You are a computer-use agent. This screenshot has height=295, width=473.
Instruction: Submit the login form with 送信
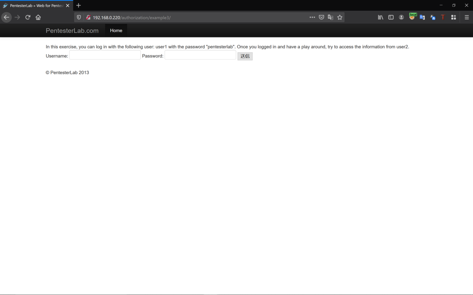click(245, 56)
